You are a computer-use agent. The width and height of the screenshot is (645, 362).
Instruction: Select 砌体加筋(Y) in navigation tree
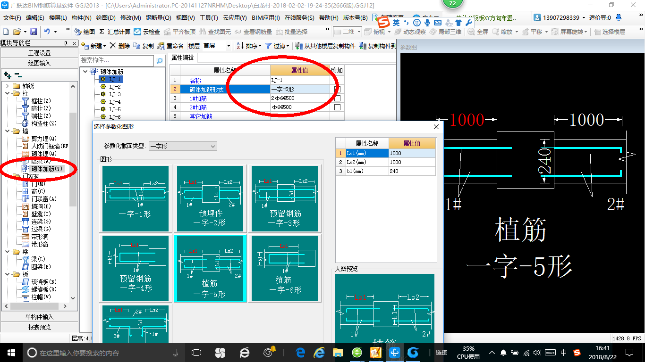click(42, 169)
